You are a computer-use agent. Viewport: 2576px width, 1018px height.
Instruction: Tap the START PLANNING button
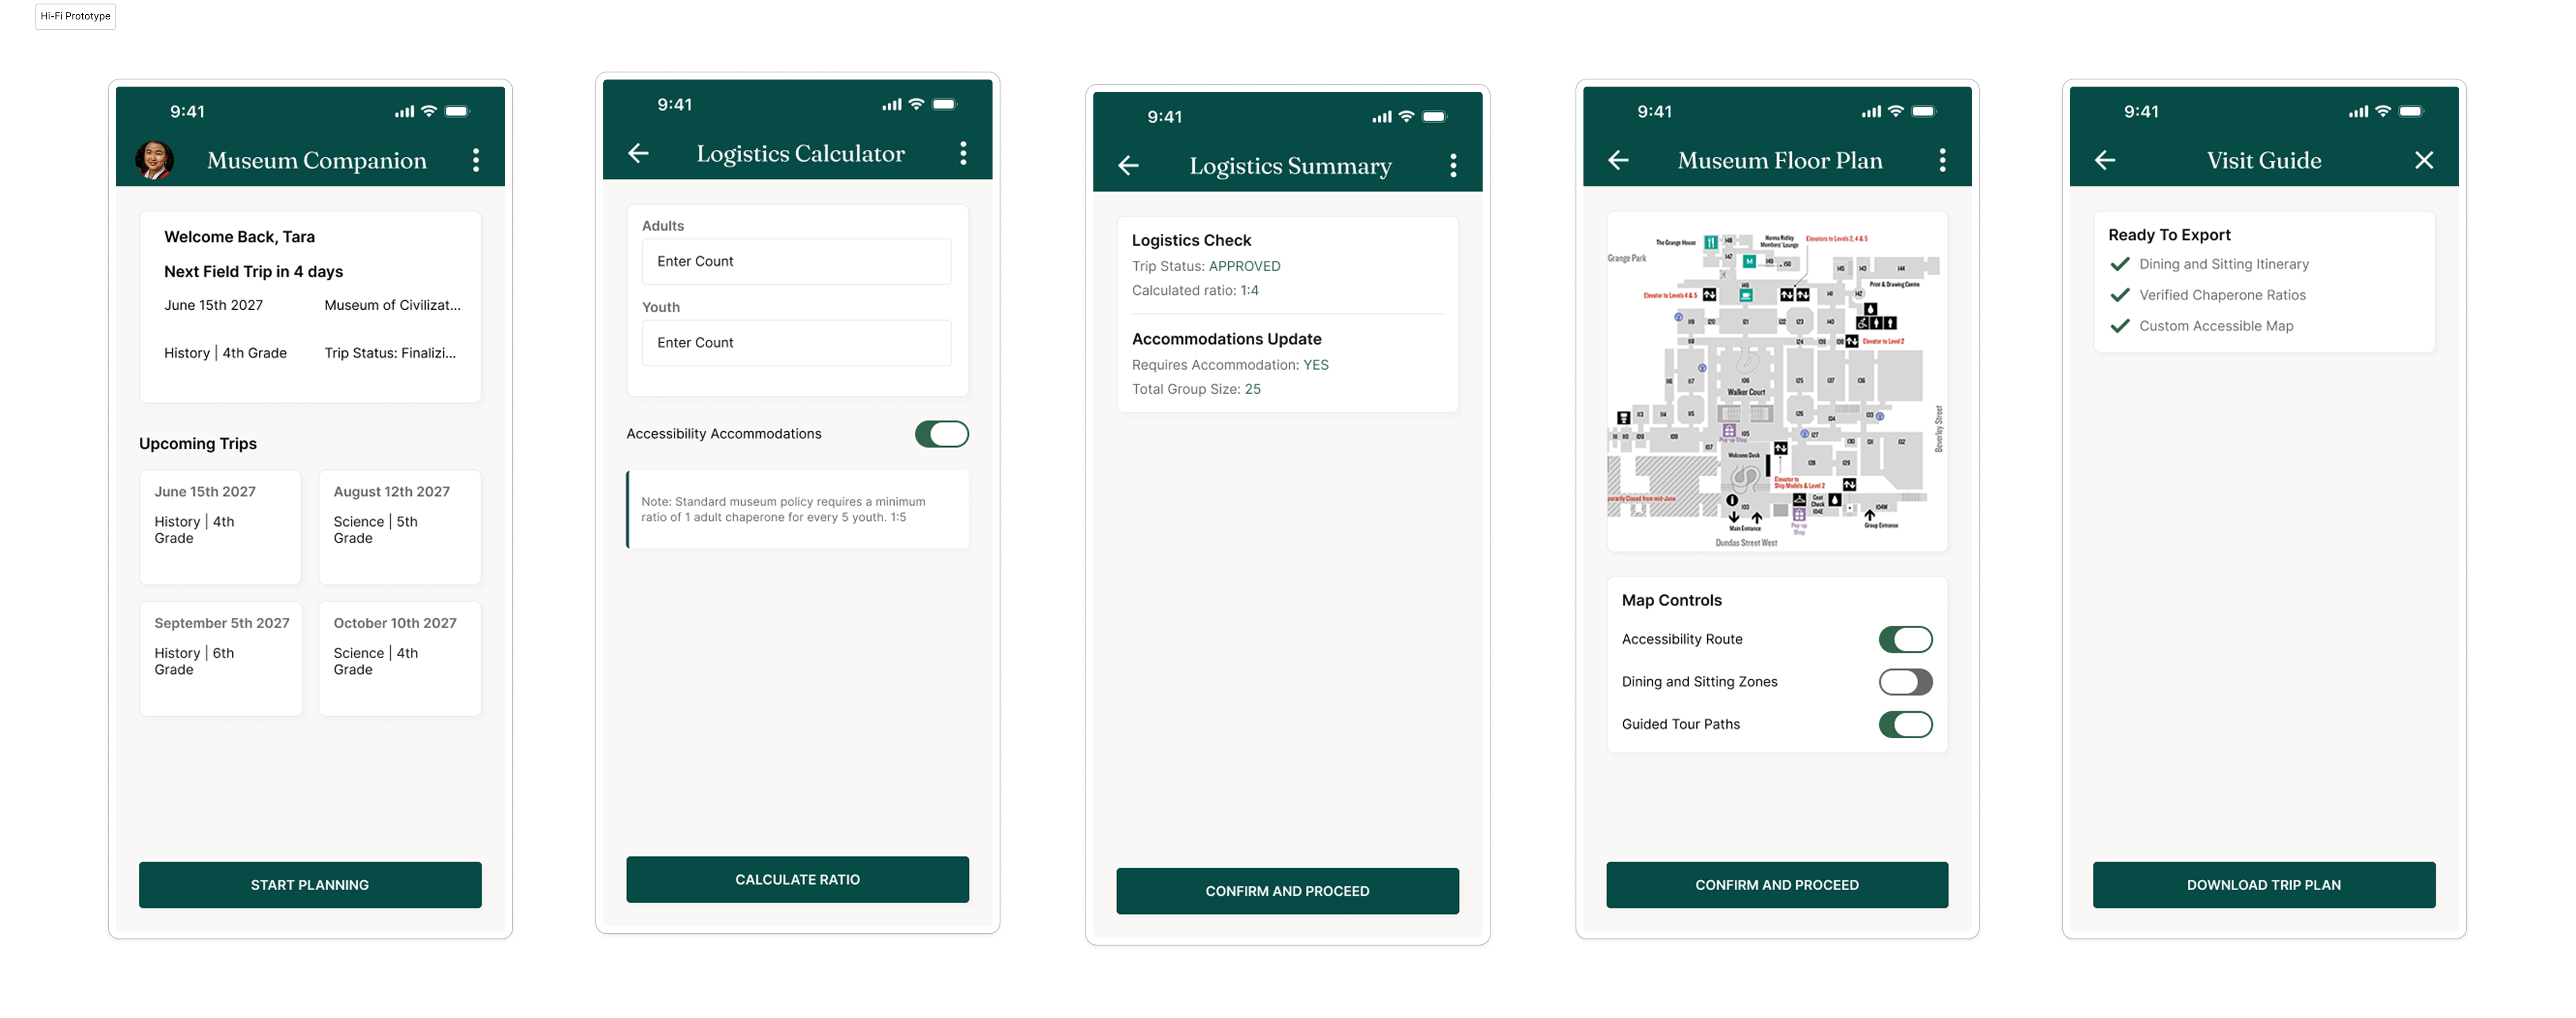[x=310, y=885]
